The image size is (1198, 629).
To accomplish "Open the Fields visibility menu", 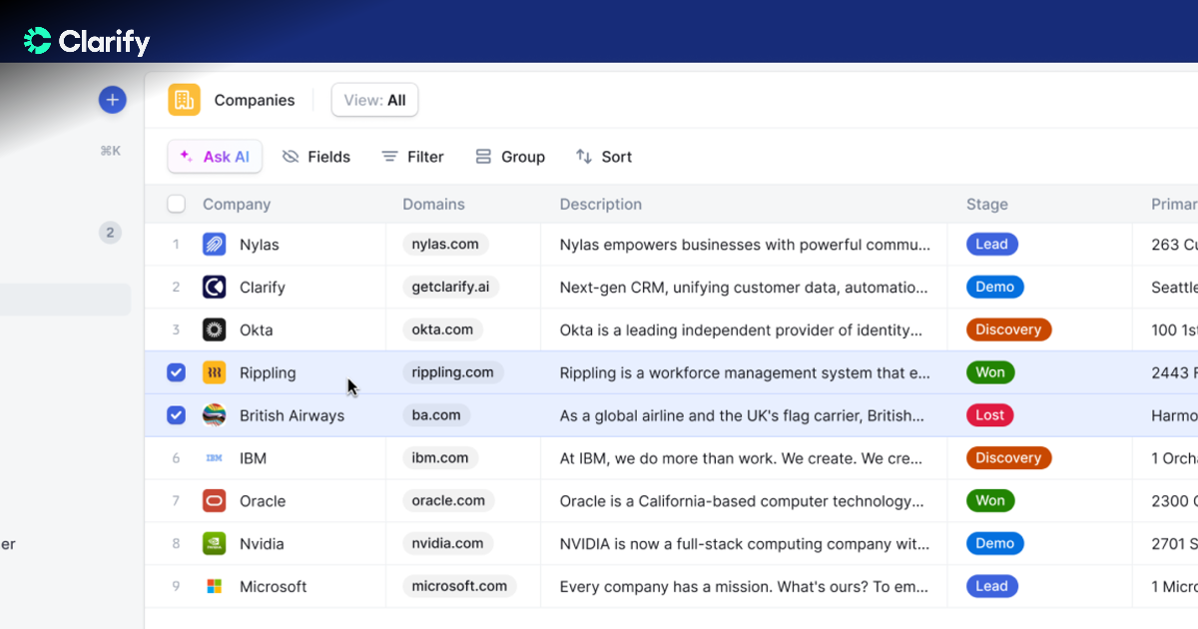I will 316,157.
